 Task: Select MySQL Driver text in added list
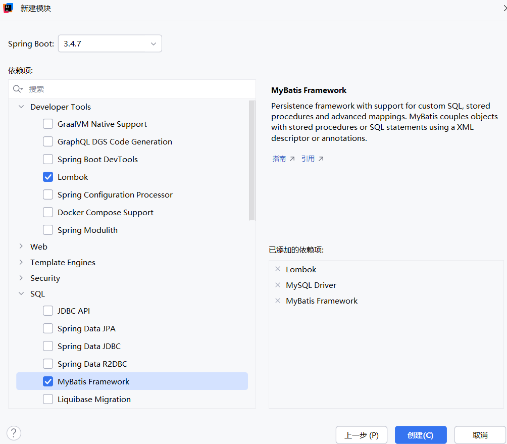pos(311,285)
